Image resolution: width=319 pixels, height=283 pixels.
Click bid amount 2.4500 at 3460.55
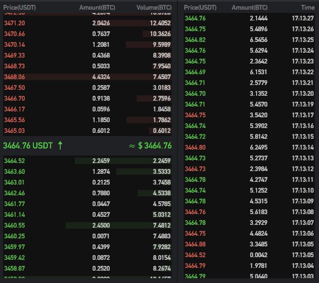(x=101, y=225)
